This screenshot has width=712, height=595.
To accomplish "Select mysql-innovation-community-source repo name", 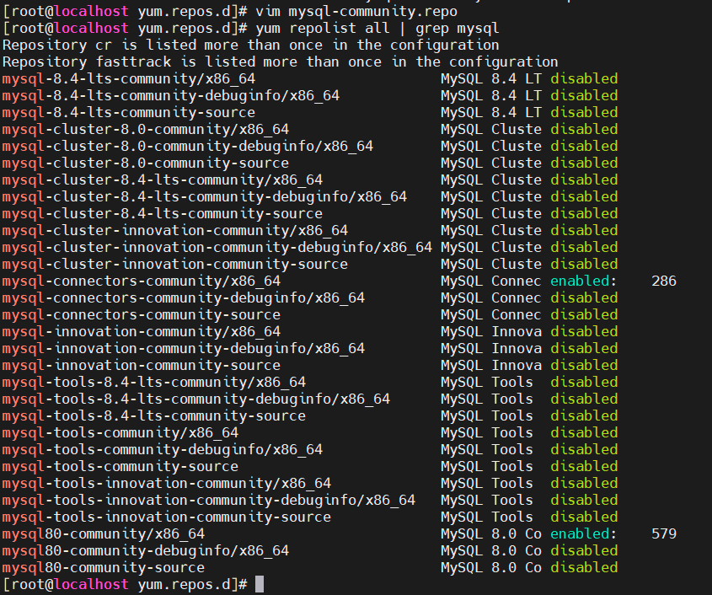I will coord(142,365).
